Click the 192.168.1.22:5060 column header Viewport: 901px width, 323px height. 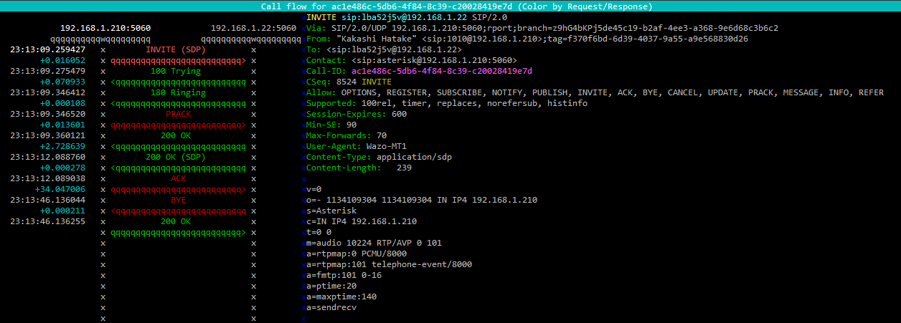tap(253, 28)
